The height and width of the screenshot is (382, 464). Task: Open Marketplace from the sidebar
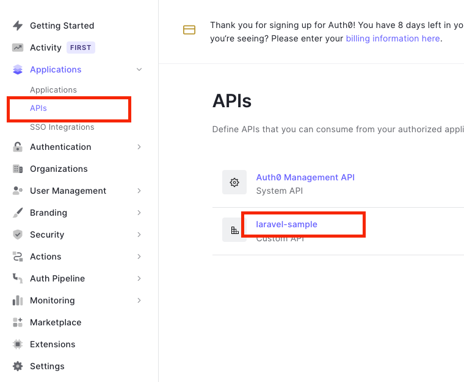point(56,322)
